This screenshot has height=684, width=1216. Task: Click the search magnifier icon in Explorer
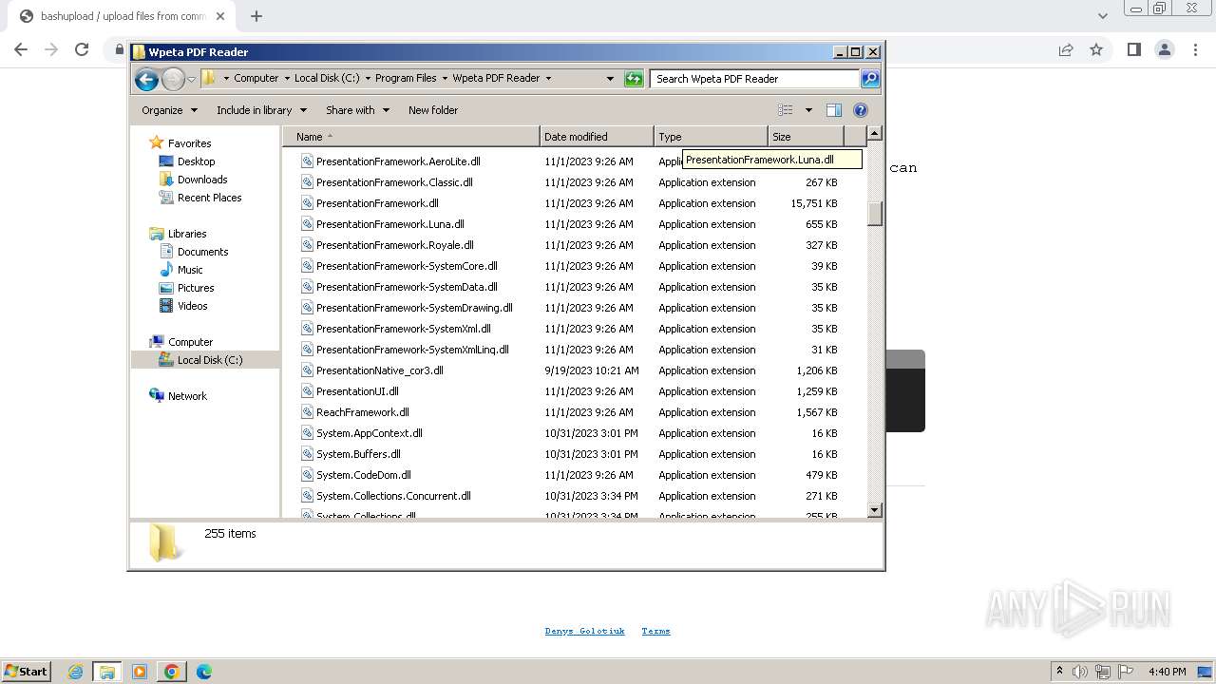(869, 79)
